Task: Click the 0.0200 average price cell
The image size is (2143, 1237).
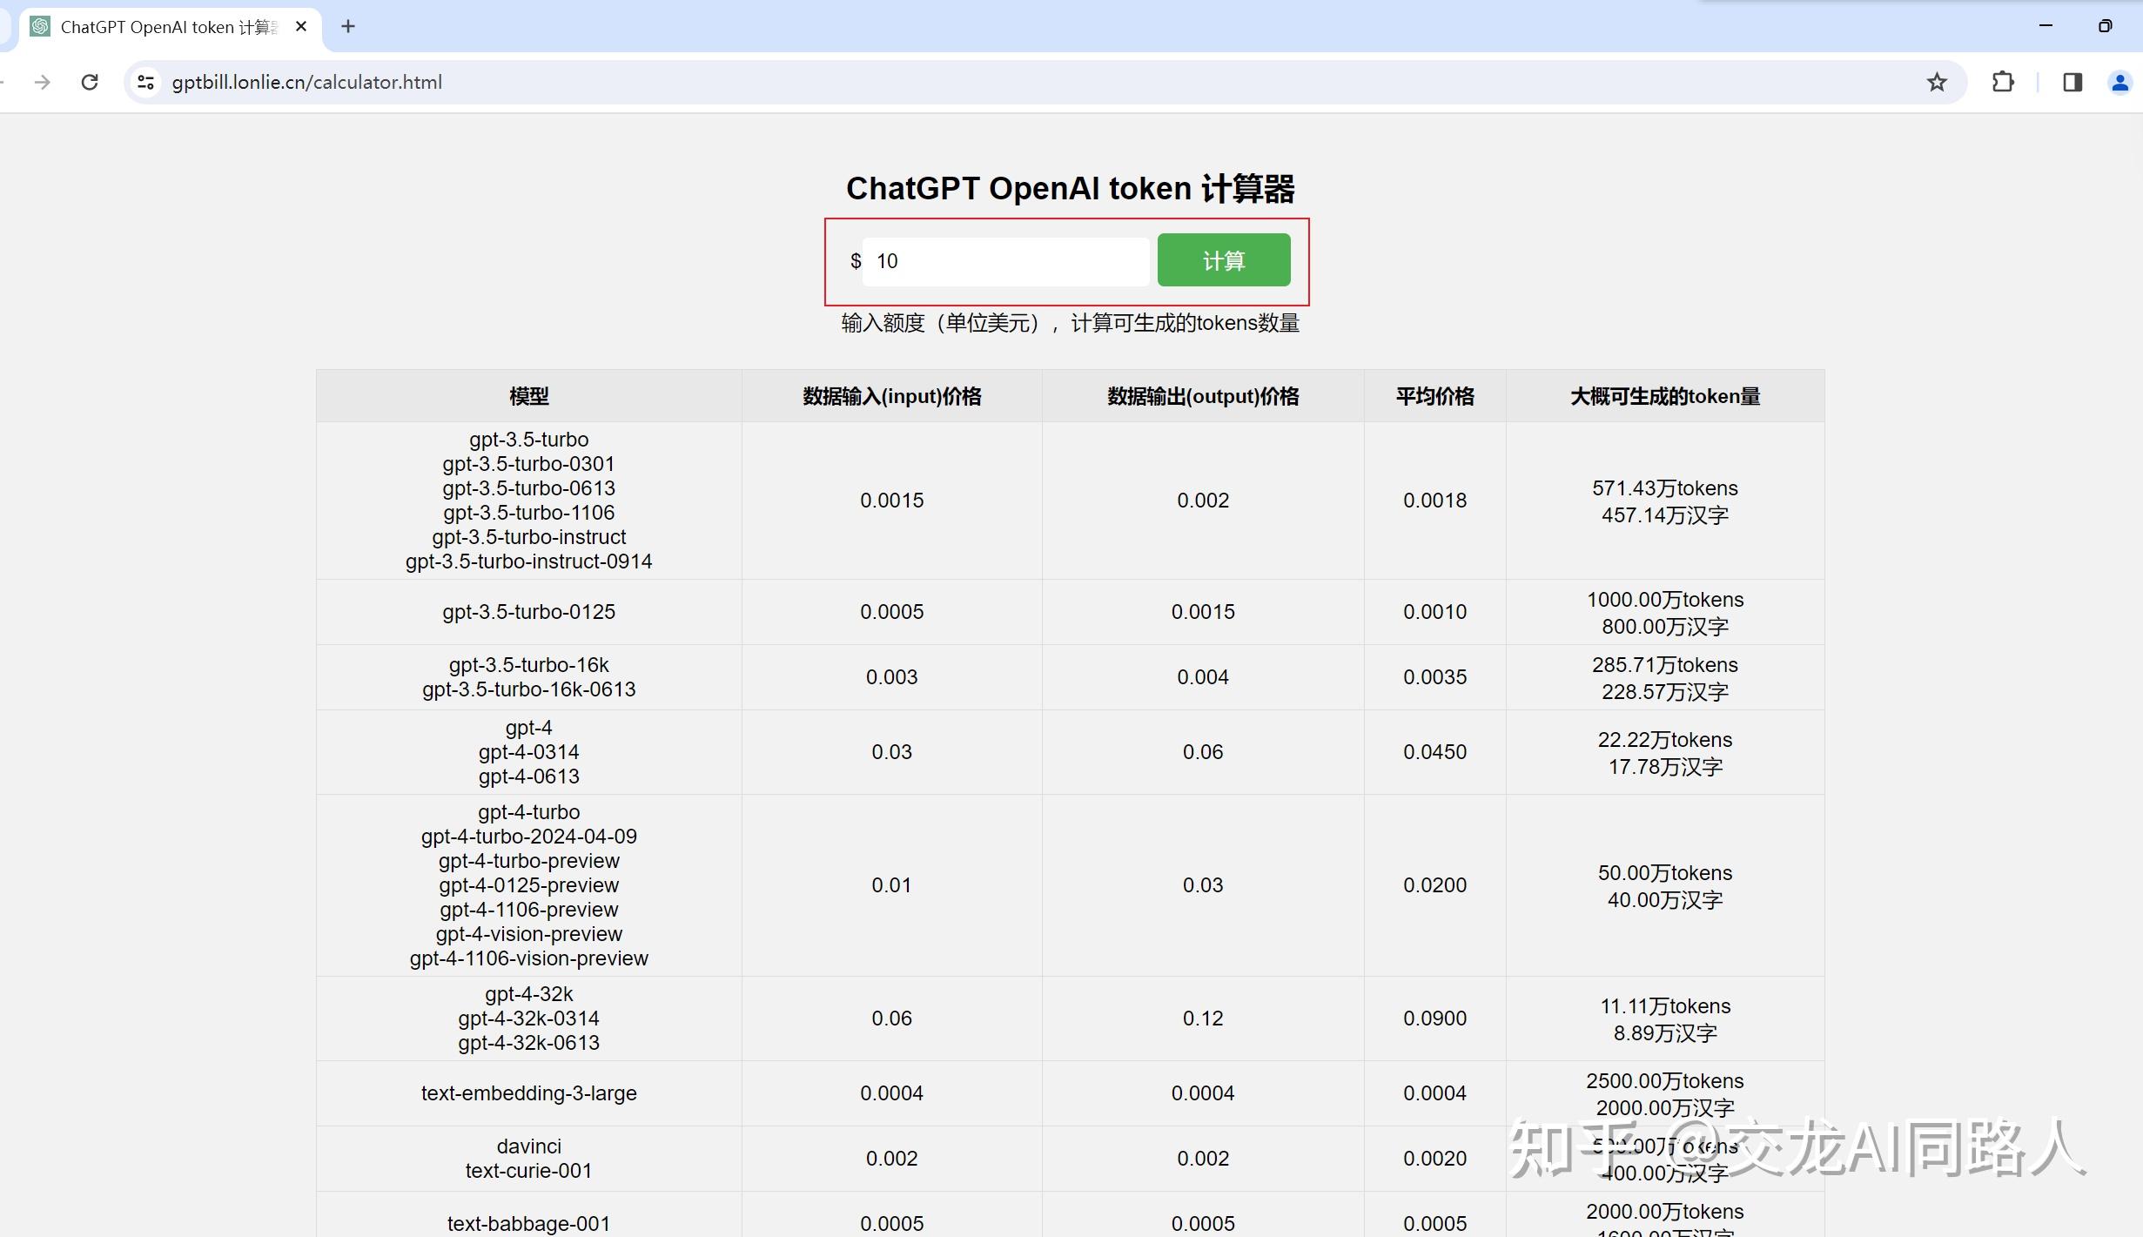Action: pos(1435,885)
